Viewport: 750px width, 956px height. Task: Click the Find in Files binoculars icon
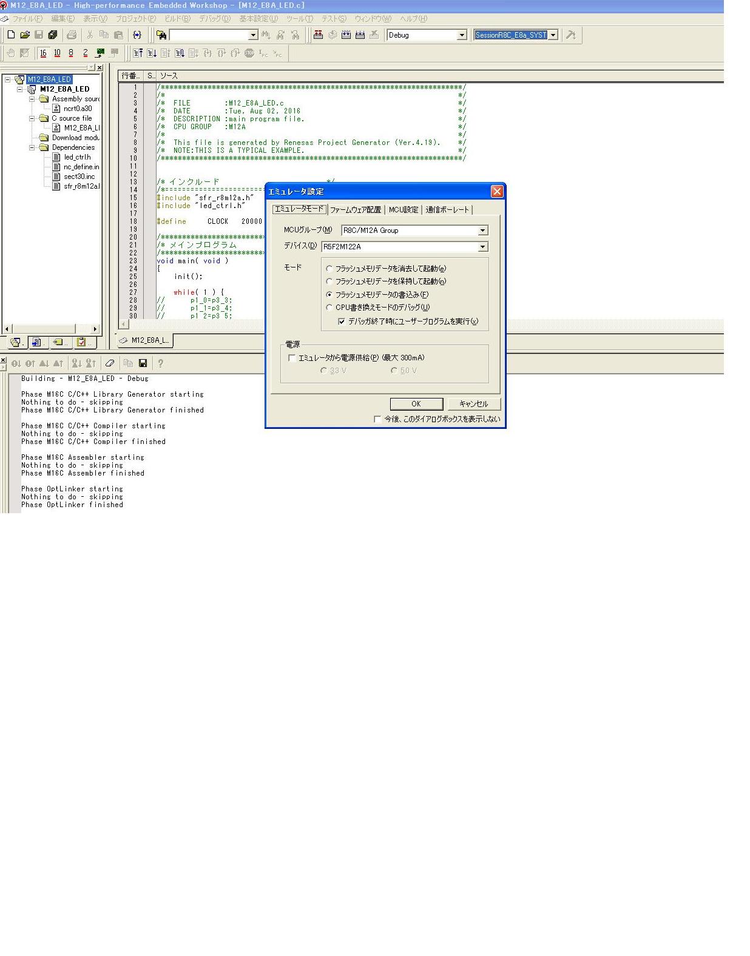click(161, 35)
